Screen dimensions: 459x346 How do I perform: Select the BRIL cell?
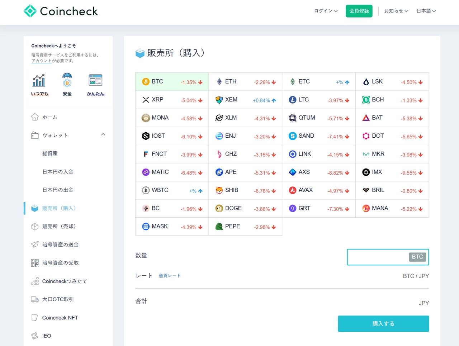point(392,190)
